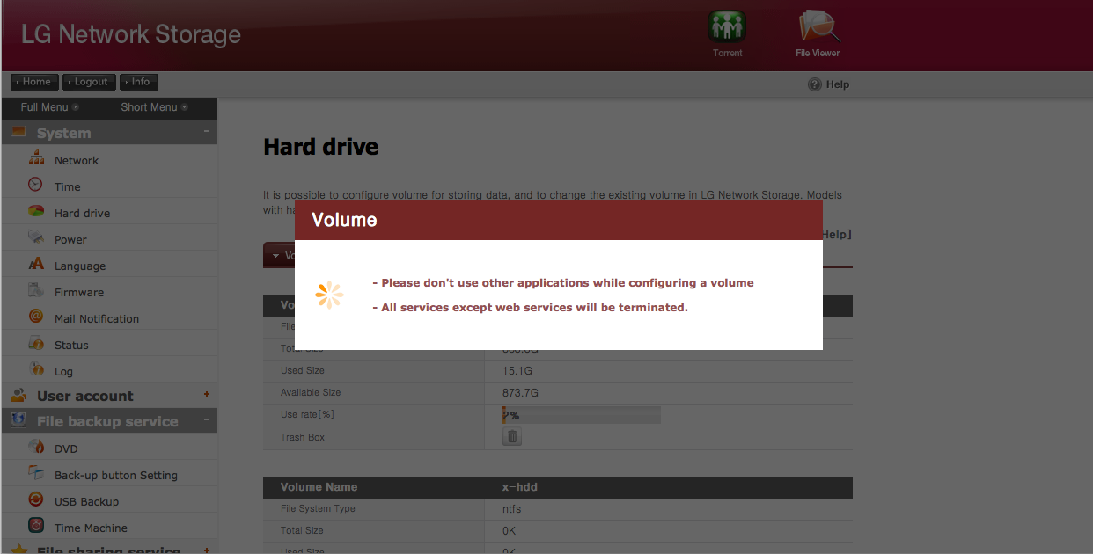Click the System section computer icon
This screenshot has height=554, width=1093.
tap(18, 133)
